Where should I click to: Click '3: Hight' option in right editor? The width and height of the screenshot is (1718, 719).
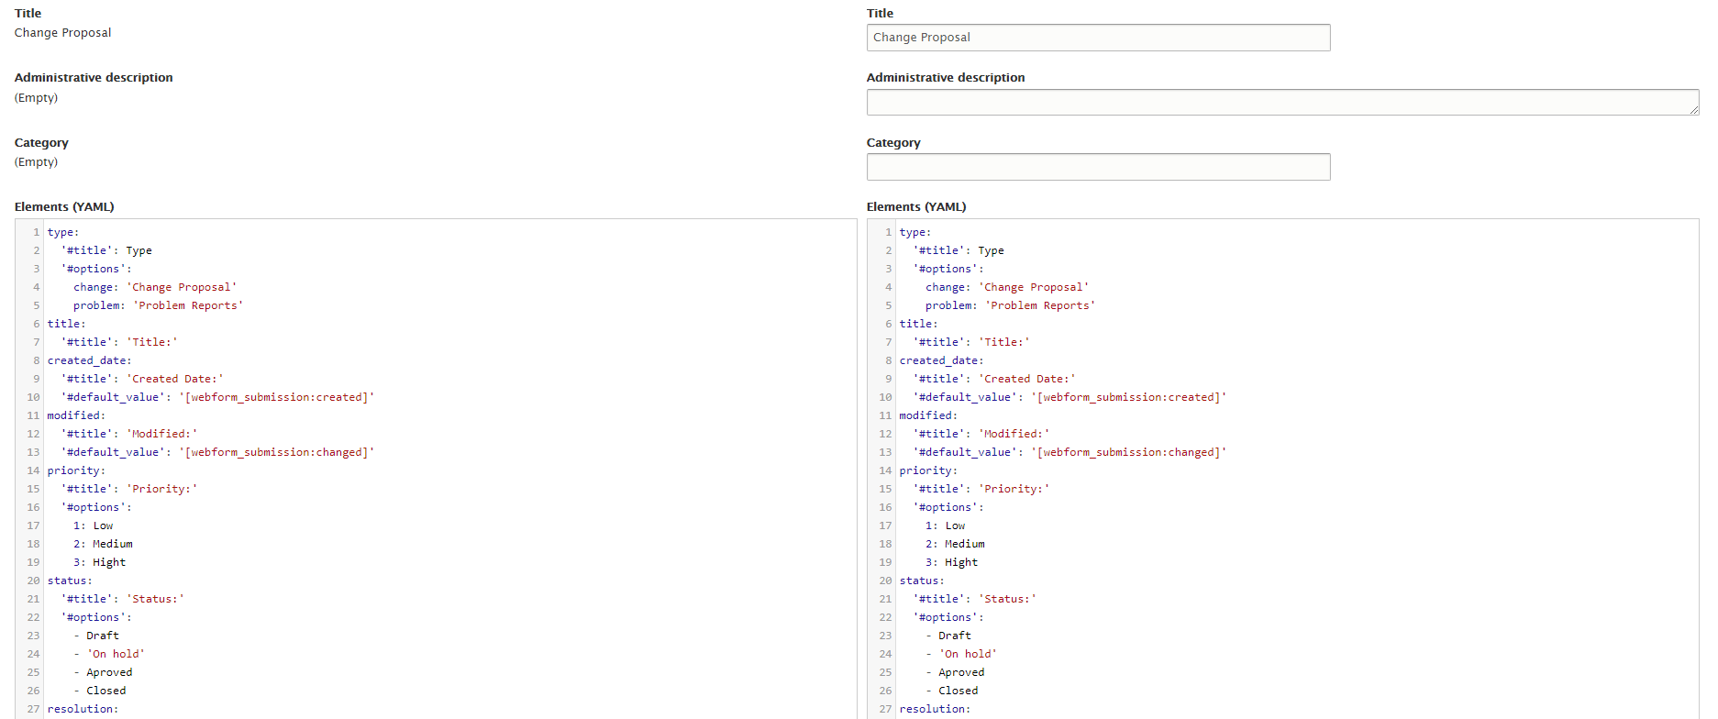(951, 562)
